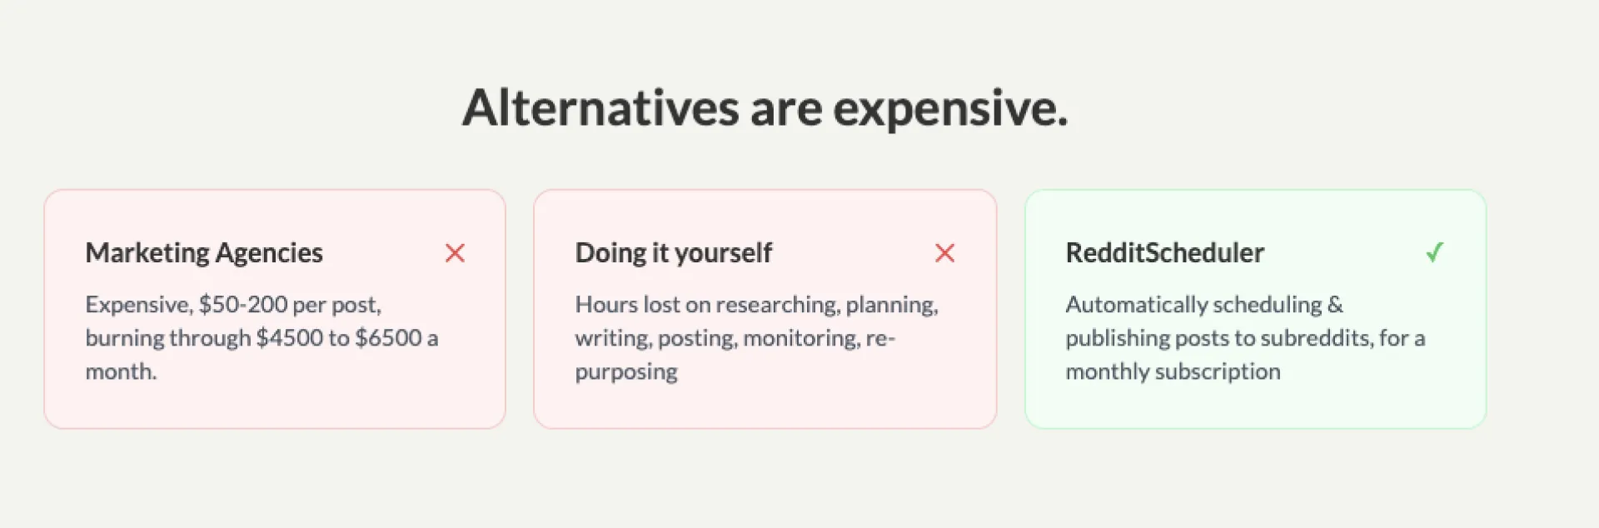Click the word "Alternatives" in the heading
This screenshot has height=528, width=1599.
point(600,108)
